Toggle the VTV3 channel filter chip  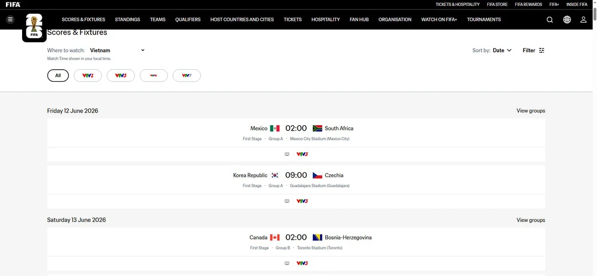pyautogui.click(x=121, y=76)
